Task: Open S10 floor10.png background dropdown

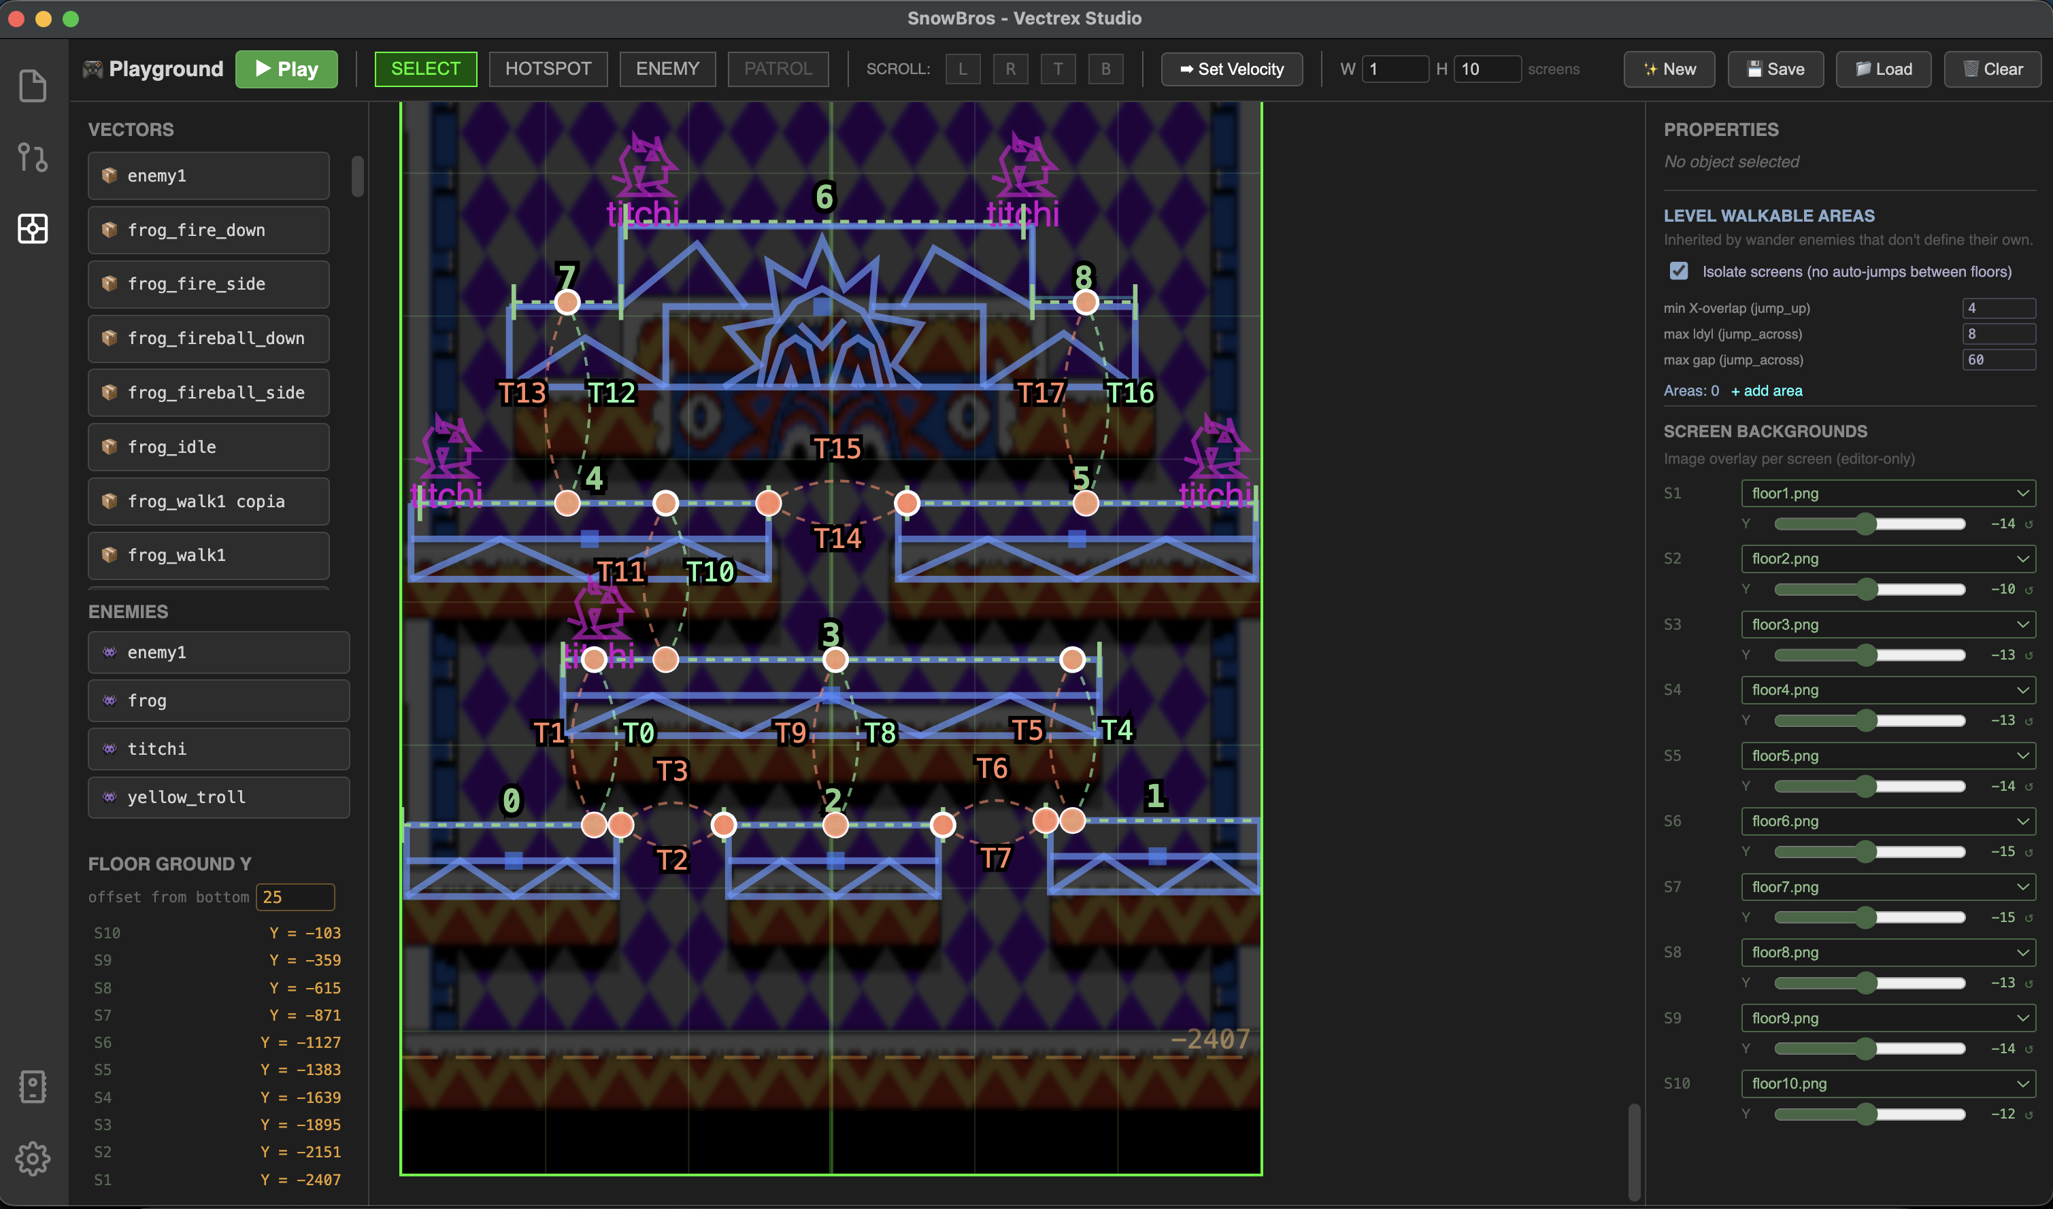Action: (1888, 1083)
